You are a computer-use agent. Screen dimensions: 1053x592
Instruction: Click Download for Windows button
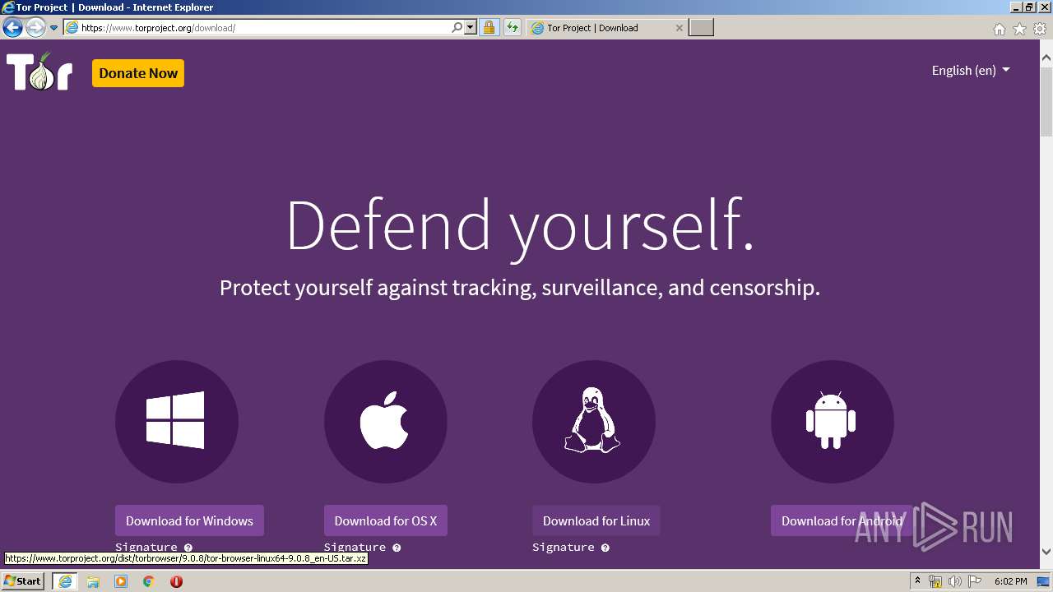pos(189,520)
